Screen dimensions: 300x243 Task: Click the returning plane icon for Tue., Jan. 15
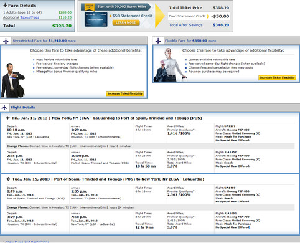tap(8, 179)
